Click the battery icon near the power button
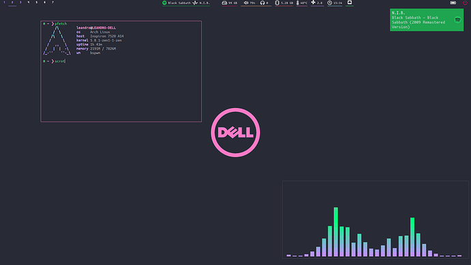This screenshot has width=471, height=265. click(x=453, y=3)
